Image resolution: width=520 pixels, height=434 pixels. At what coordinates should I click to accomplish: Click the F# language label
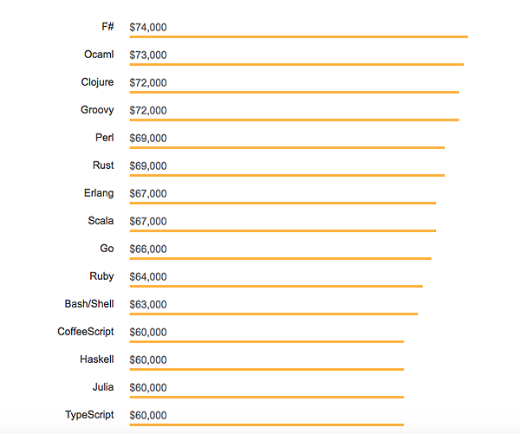click(107, 27)
